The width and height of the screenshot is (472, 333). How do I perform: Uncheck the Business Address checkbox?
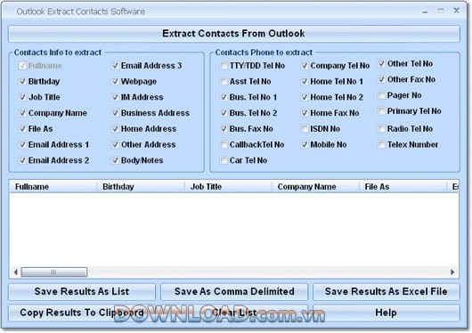(115, 113)
